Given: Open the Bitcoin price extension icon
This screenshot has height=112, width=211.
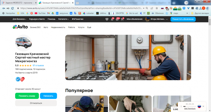Looking at the screenshot, I should (x=175, y=8).
